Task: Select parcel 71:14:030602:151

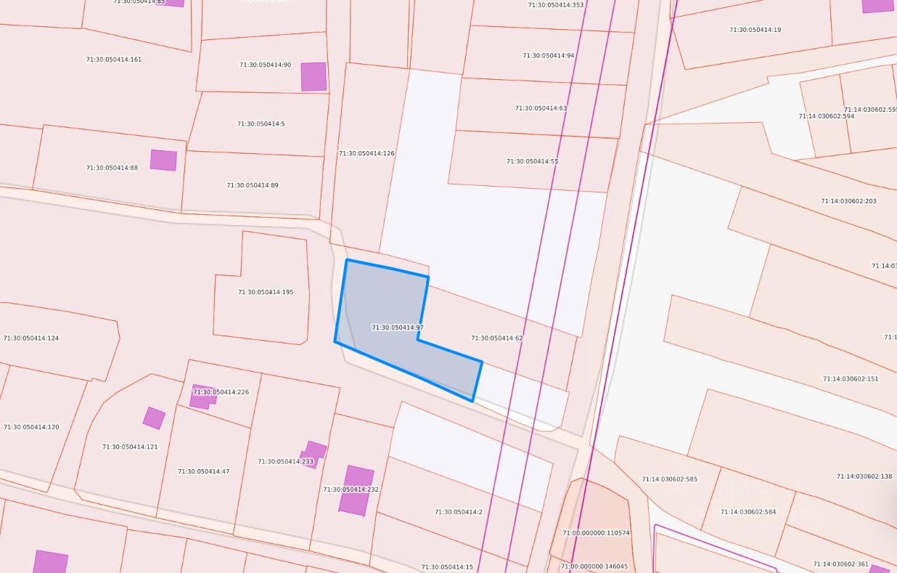Action: [850, 379]
